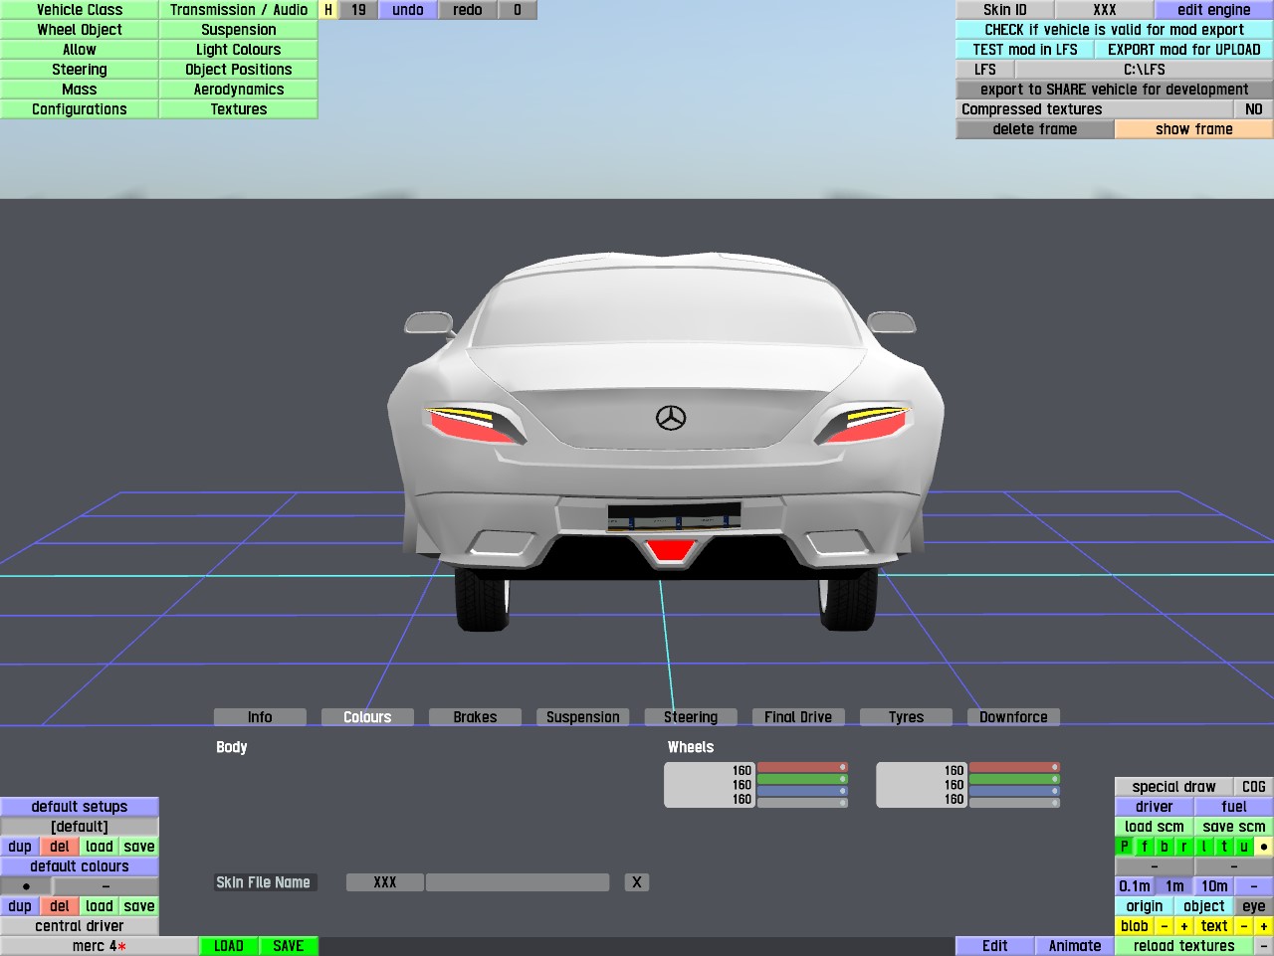The height and width of the screenshot is (956, 1274).
Task: Toggle COG display
Action: click(1254, 787)
